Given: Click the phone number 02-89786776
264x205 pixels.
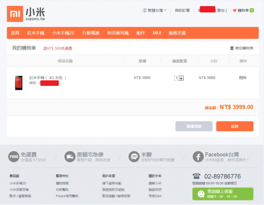Looking at the screenshot, I should click(x=223, y=176).
